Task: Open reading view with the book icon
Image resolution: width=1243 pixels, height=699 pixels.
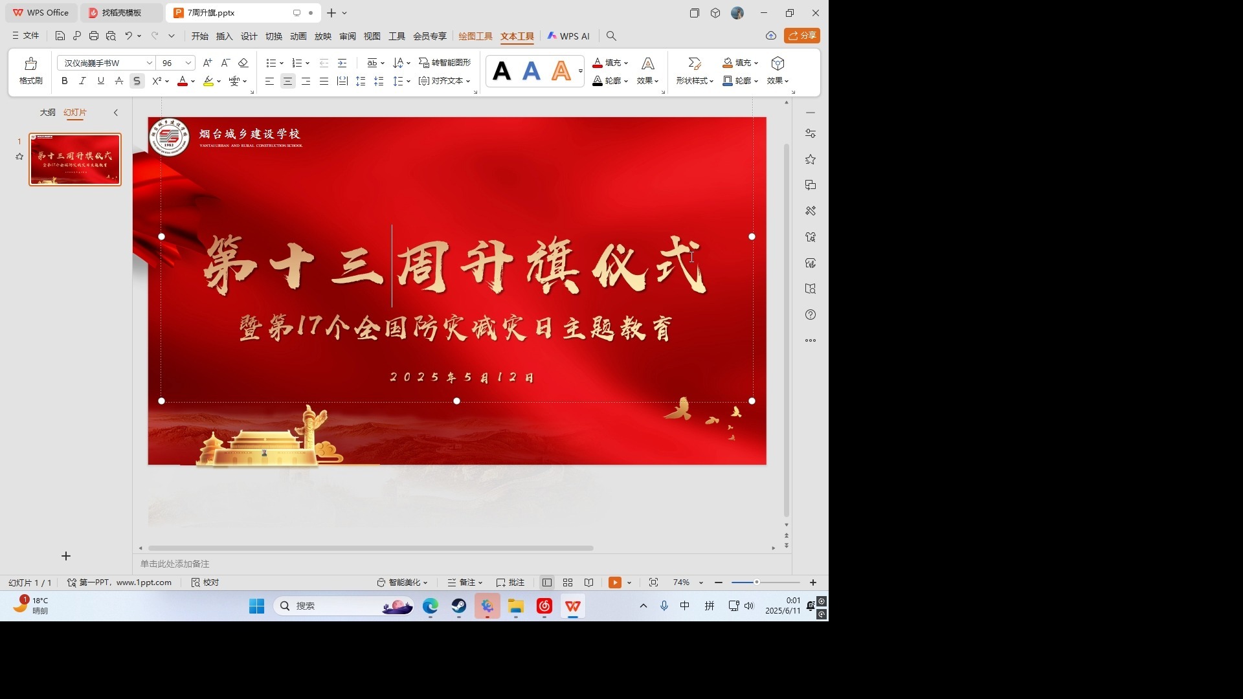Action: (x=588, y=582)
